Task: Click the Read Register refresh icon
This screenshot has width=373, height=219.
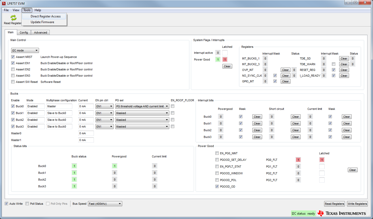Action: tap(13, 18)
